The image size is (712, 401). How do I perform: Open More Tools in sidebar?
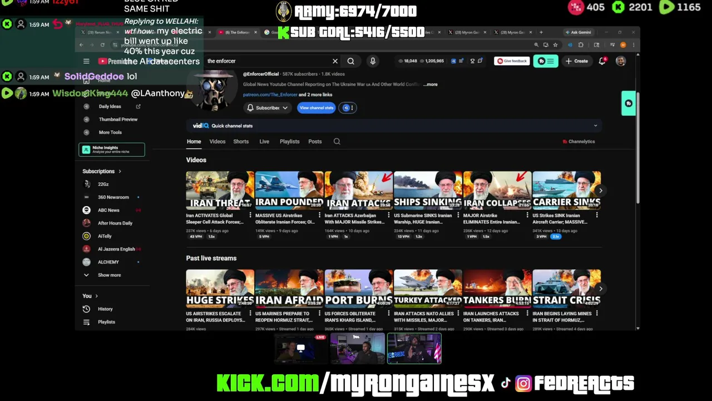pyautogui.click(x=110, y=133)
